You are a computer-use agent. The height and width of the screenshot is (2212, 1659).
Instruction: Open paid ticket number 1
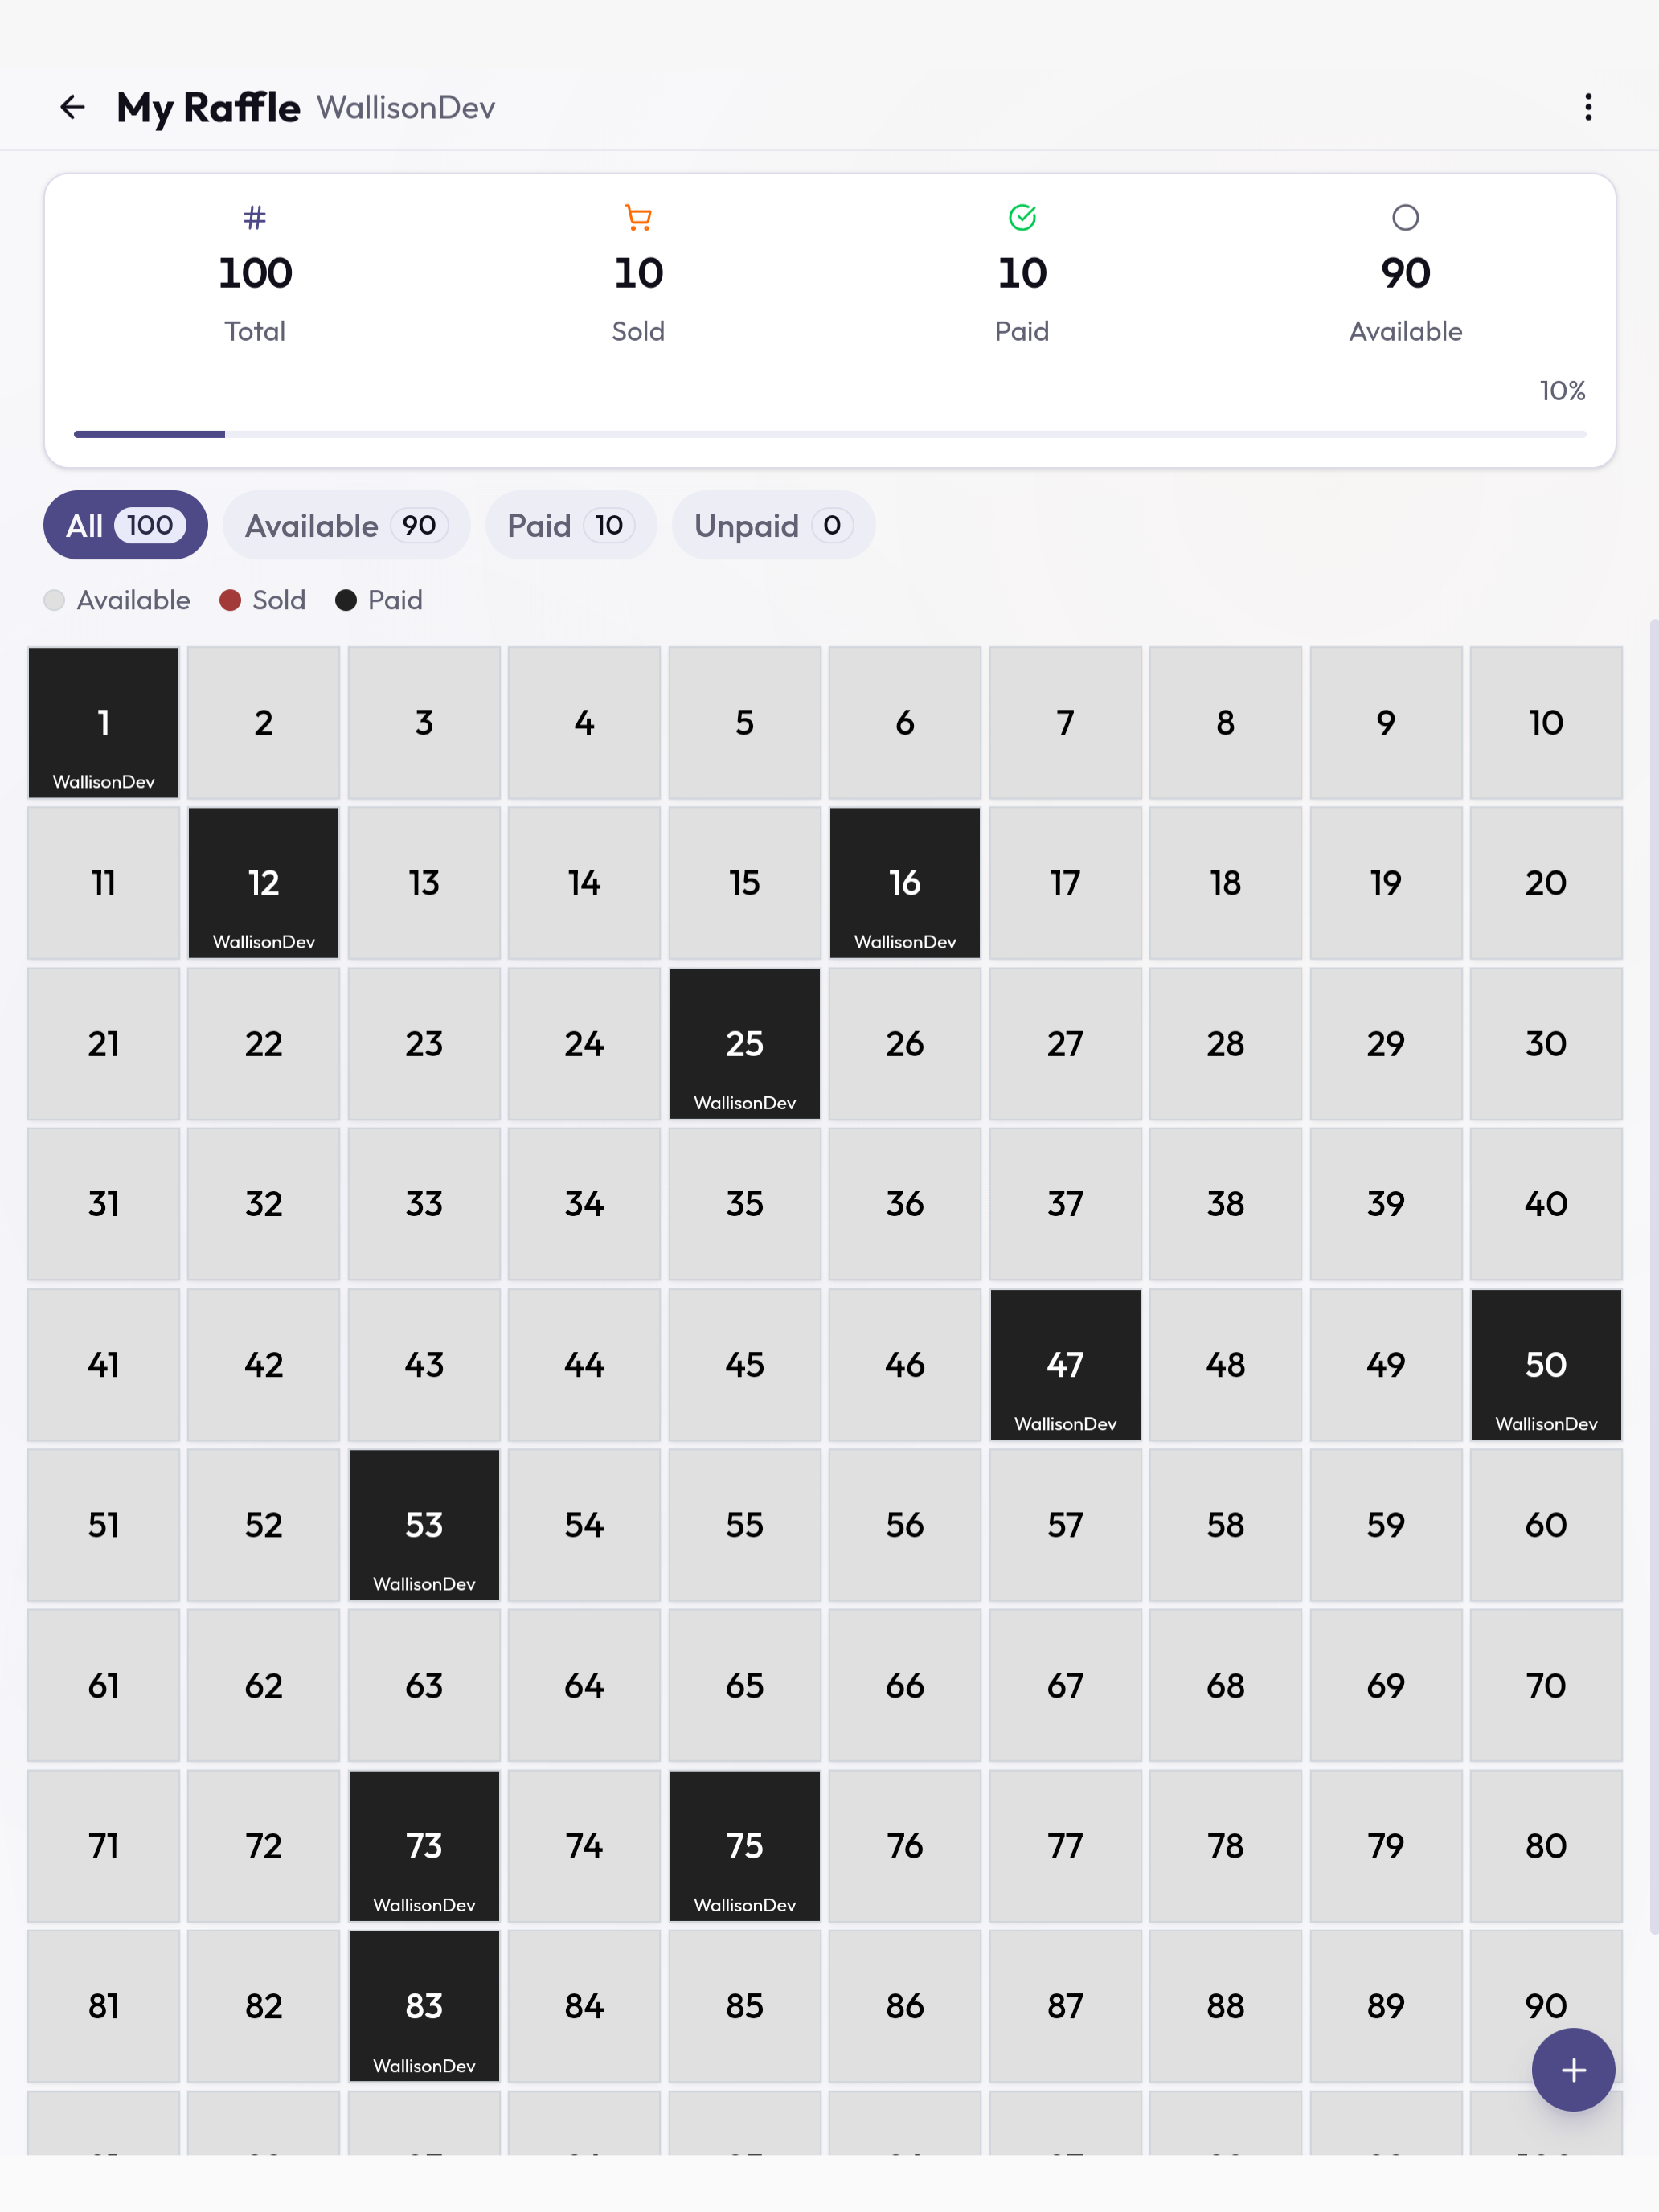tap(104, 723)
